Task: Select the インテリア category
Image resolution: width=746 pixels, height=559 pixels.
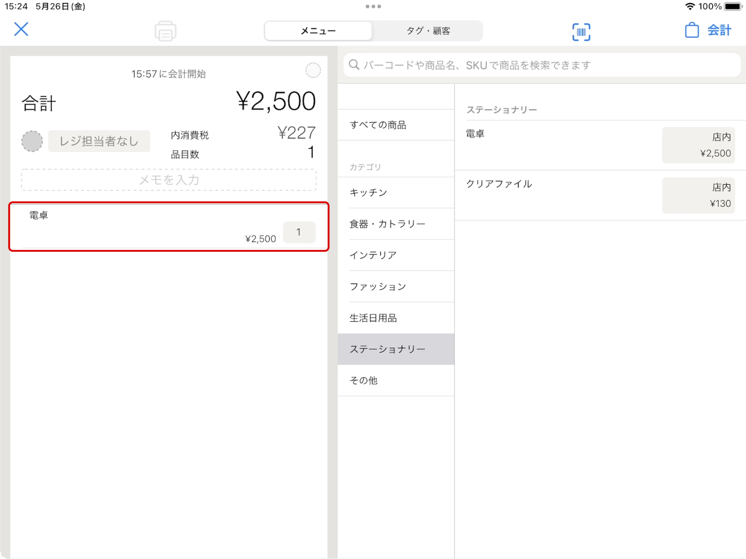Action: click(396, 255)
